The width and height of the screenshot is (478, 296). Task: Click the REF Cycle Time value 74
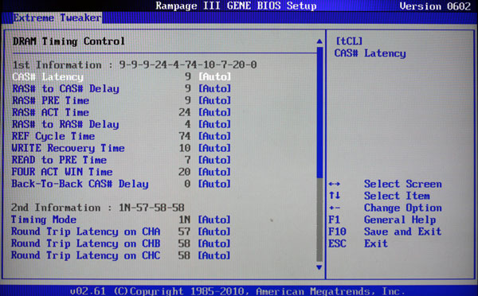[185, 136]
